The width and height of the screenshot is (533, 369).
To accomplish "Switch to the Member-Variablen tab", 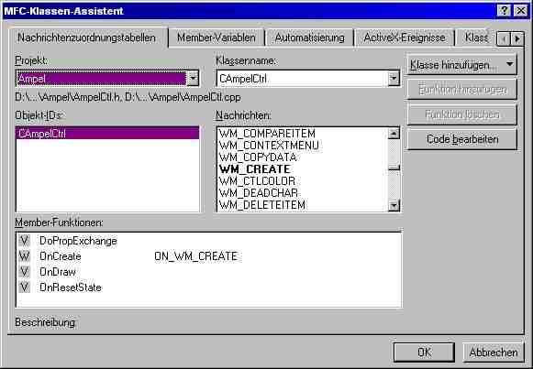I will [x=217, y=38].
